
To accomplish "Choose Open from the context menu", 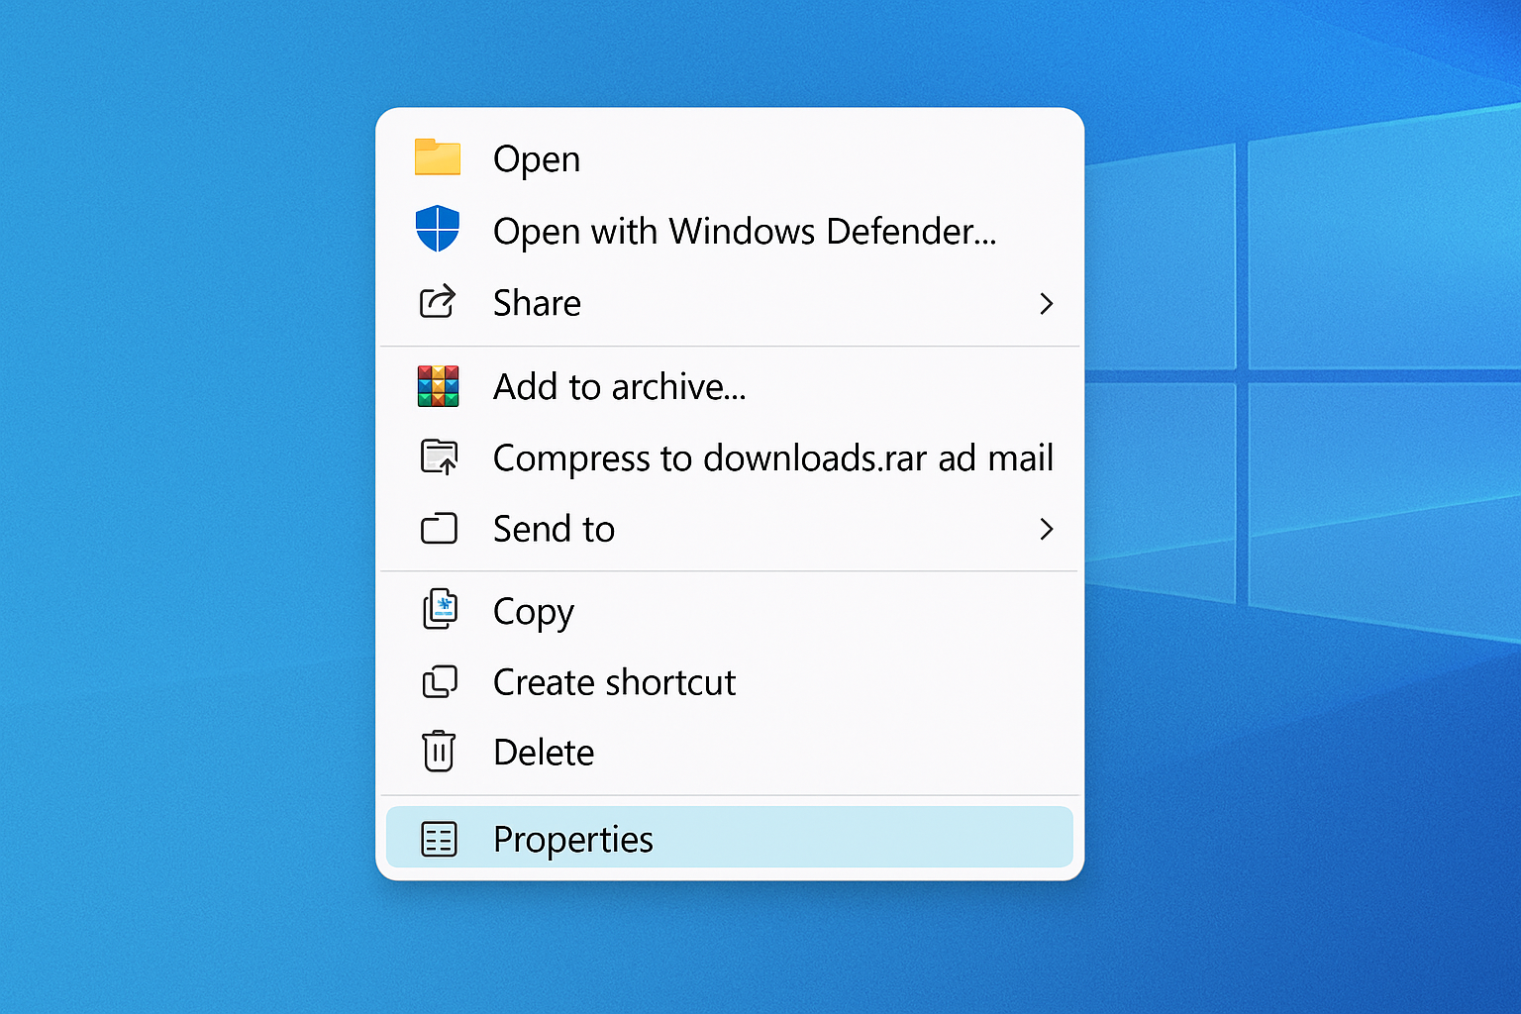I will tap(730, 158).
